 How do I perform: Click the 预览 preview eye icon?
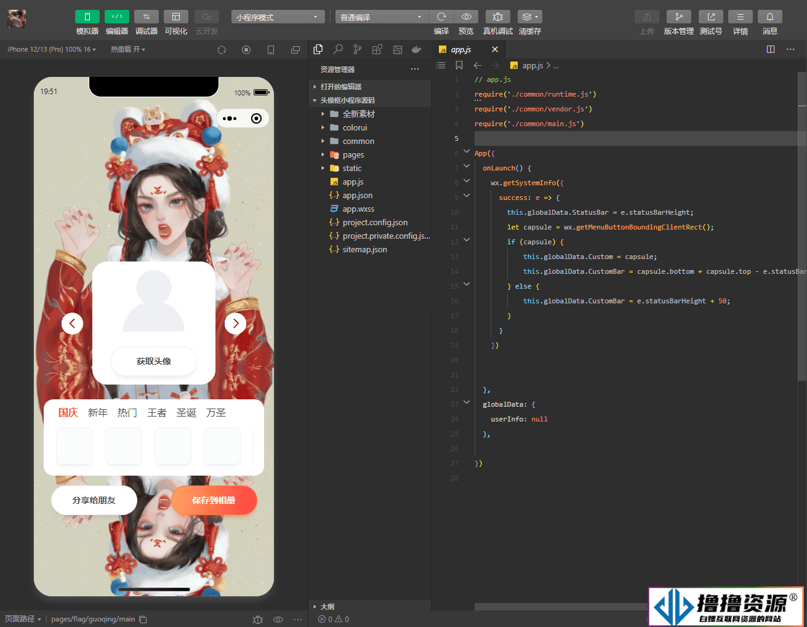click(x=467, y=17)
